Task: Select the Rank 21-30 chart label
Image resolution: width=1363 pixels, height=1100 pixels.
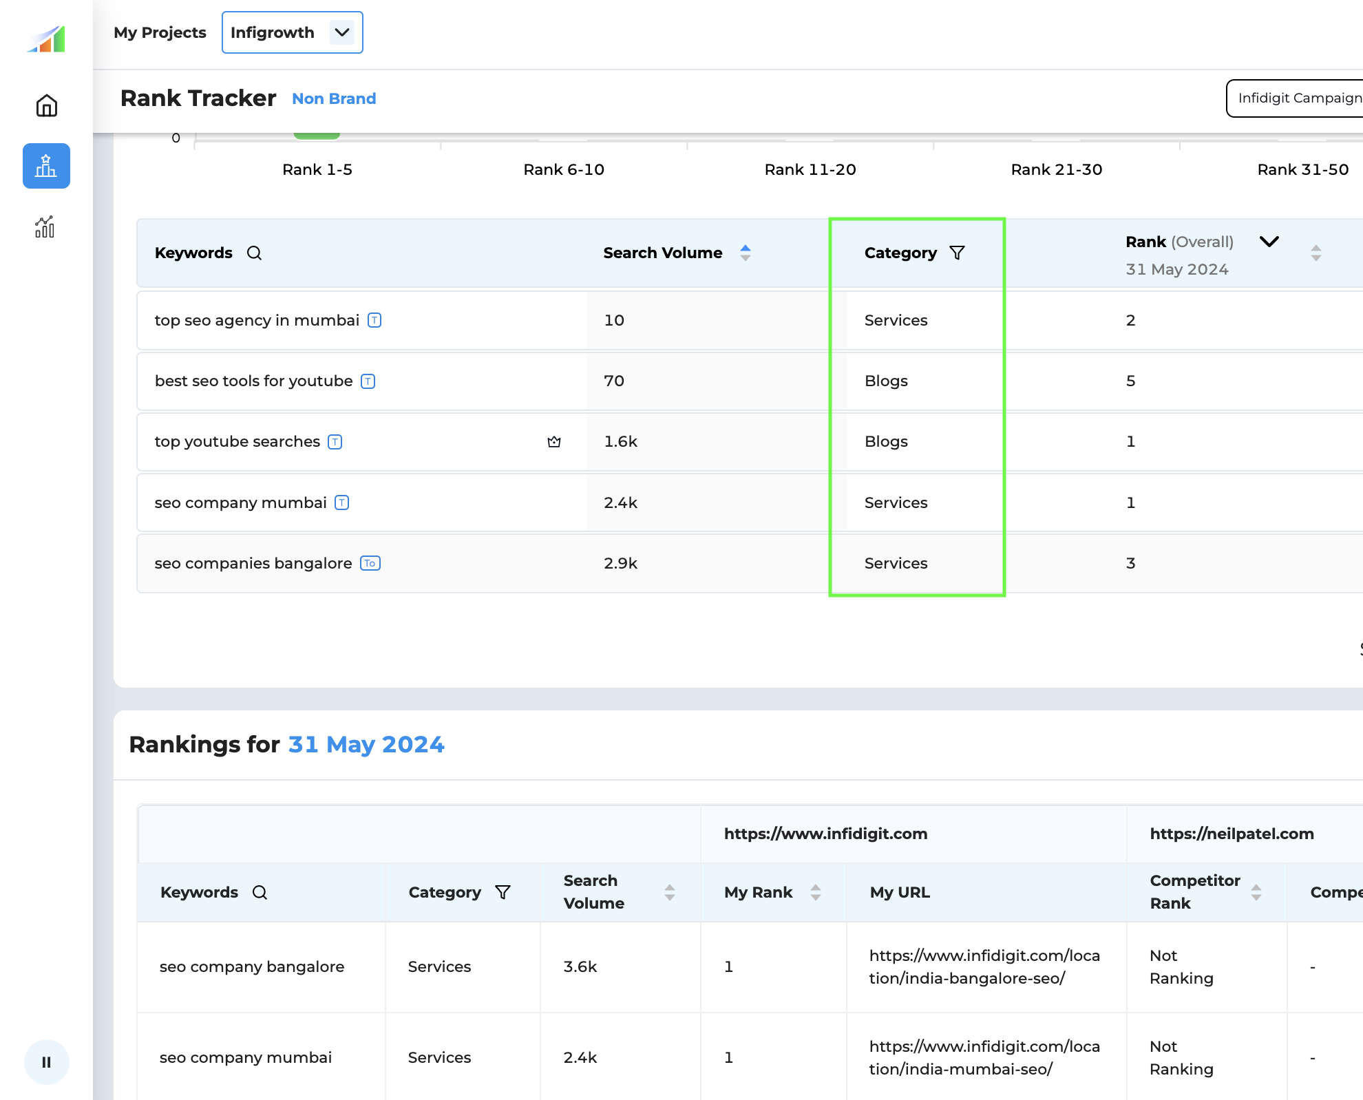Action: (1057, 169)
